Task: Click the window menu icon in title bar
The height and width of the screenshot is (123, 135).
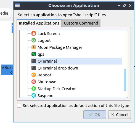Action: (x=17, y=6)
